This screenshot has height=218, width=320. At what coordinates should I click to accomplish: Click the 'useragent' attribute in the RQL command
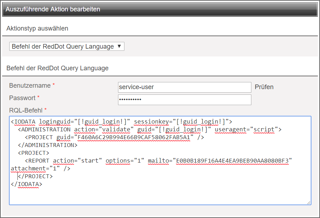[231, 129]
